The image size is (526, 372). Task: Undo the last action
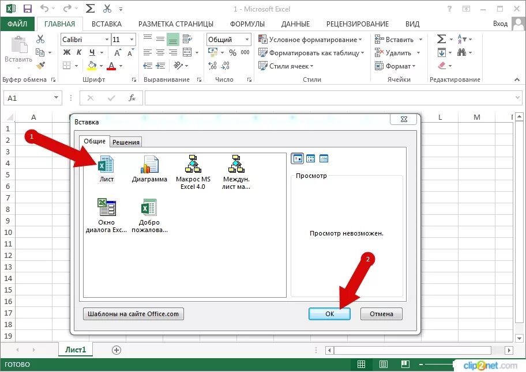(44, 9)
